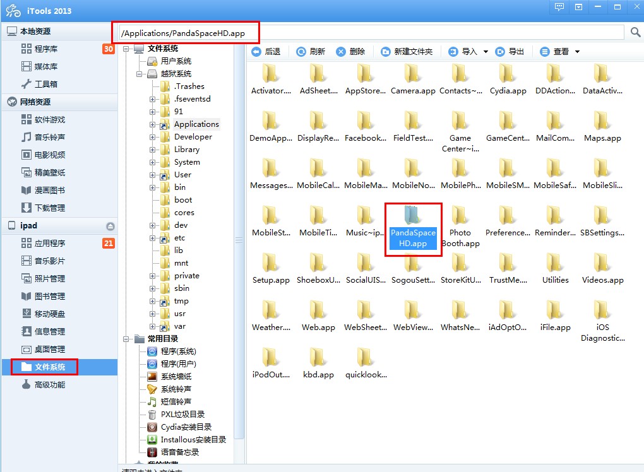This screenshot has width=644, height=472.
Task: Select PandaSpaceHD.app folder
Action: [x=413, y=227]
